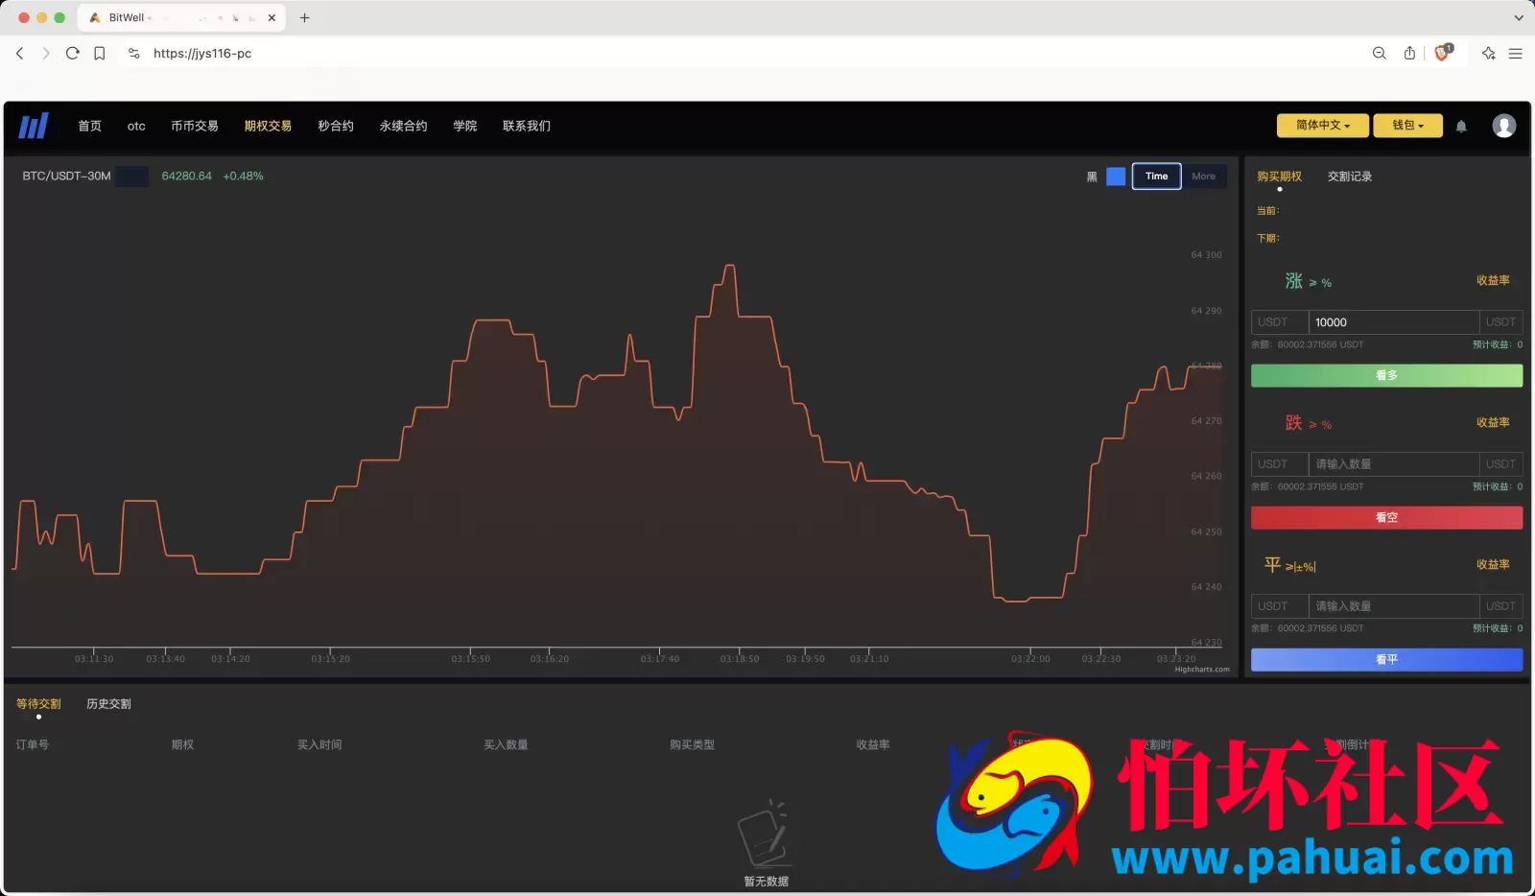Select the blue theme color swatch
The width and height of the screenshot is (1535, 896).
point(1116,177)
